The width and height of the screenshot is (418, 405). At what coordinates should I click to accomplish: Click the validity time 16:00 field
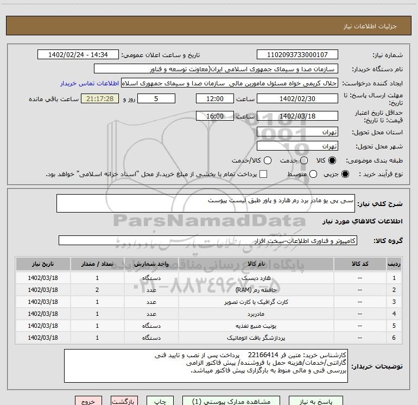click(x=215, y=116)
